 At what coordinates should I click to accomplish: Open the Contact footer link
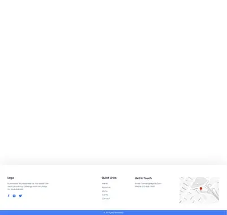tap(106, 199)
